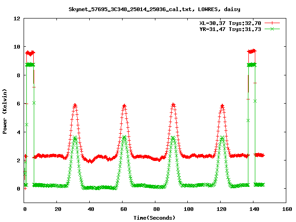Screen dimensions: 296x222
Task: Click the red calibration plateau near 140 seconds
Action: 252,51
